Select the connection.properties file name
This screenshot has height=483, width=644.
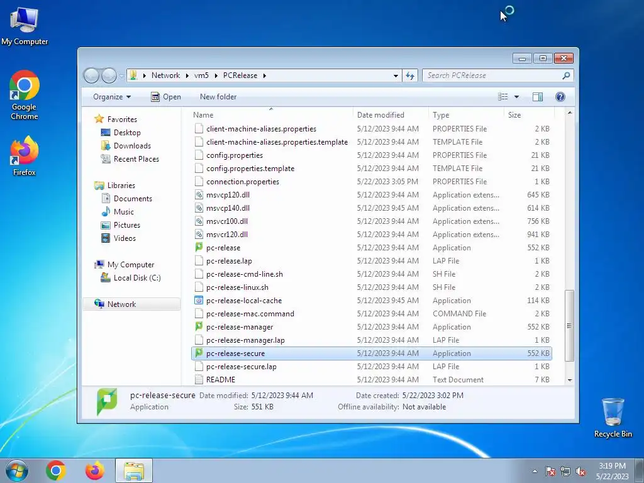pyautogui.click(x=242, y=182)
